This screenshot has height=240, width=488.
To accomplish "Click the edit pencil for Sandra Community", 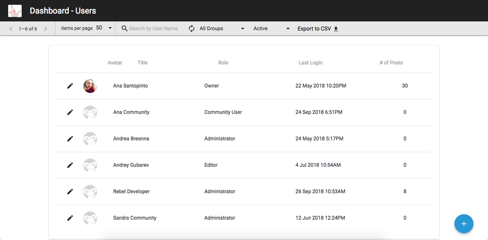I will point(70,218).
